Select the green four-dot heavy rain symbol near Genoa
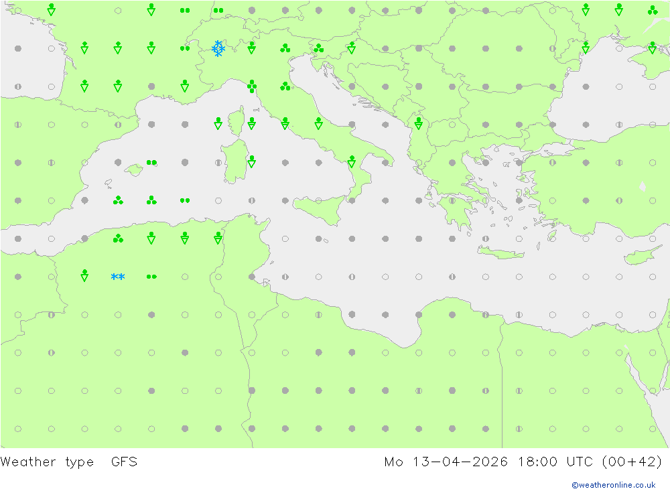Screen dimensions: 670x491 coord(252,86)
